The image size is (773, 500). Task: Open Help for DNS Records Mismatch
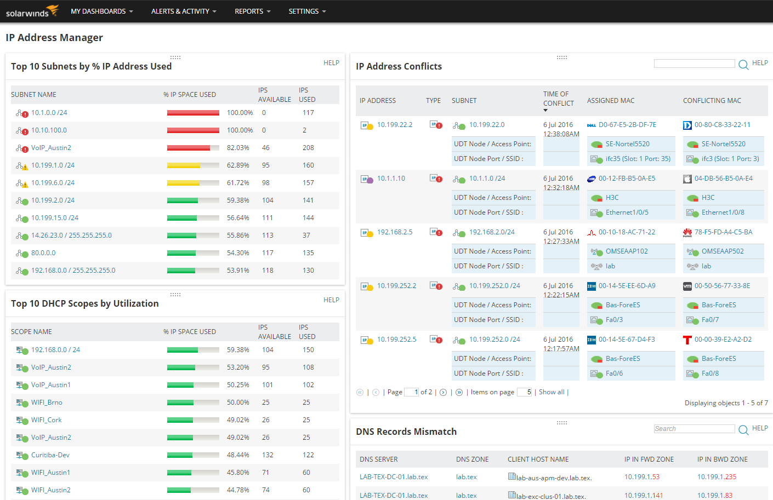click(x=760, y=428)
